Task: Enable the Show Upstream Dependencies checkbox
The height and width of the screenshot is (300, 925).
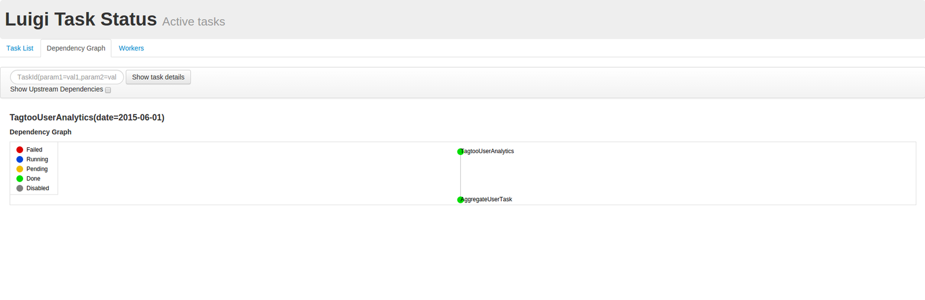Action: point(108,90)
